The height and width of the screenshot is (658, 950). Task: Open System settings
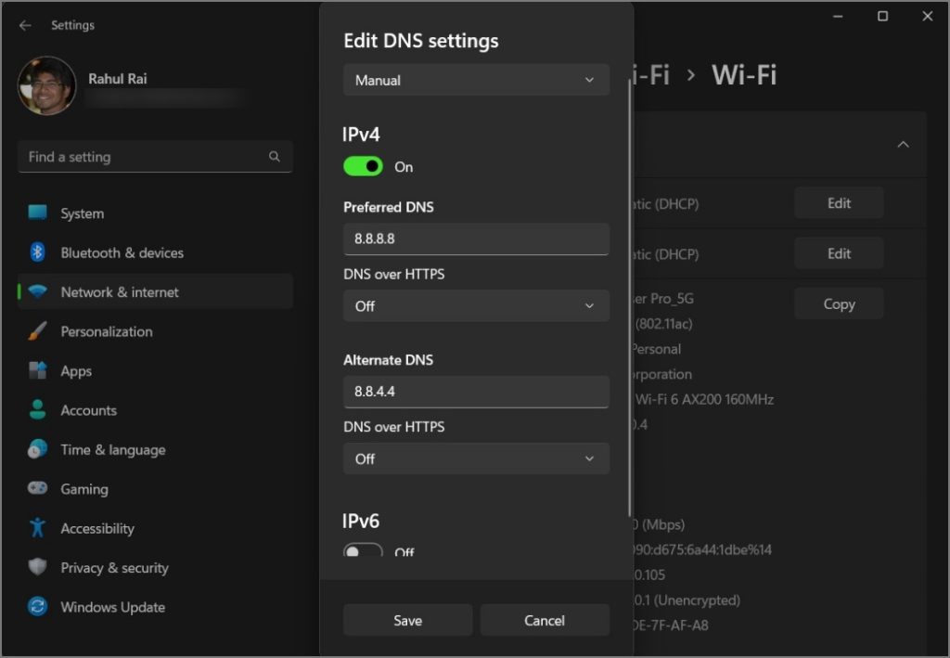(155, 213)
